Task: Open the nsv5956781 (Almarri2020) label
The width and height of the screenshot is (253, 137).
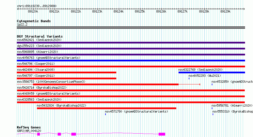Action: [x=232, y=105]
